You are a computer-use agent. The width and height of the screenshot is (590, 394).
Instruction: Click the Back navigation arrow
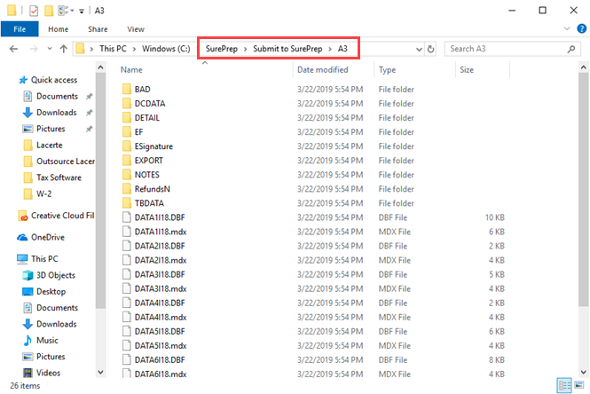coord(13,49)
